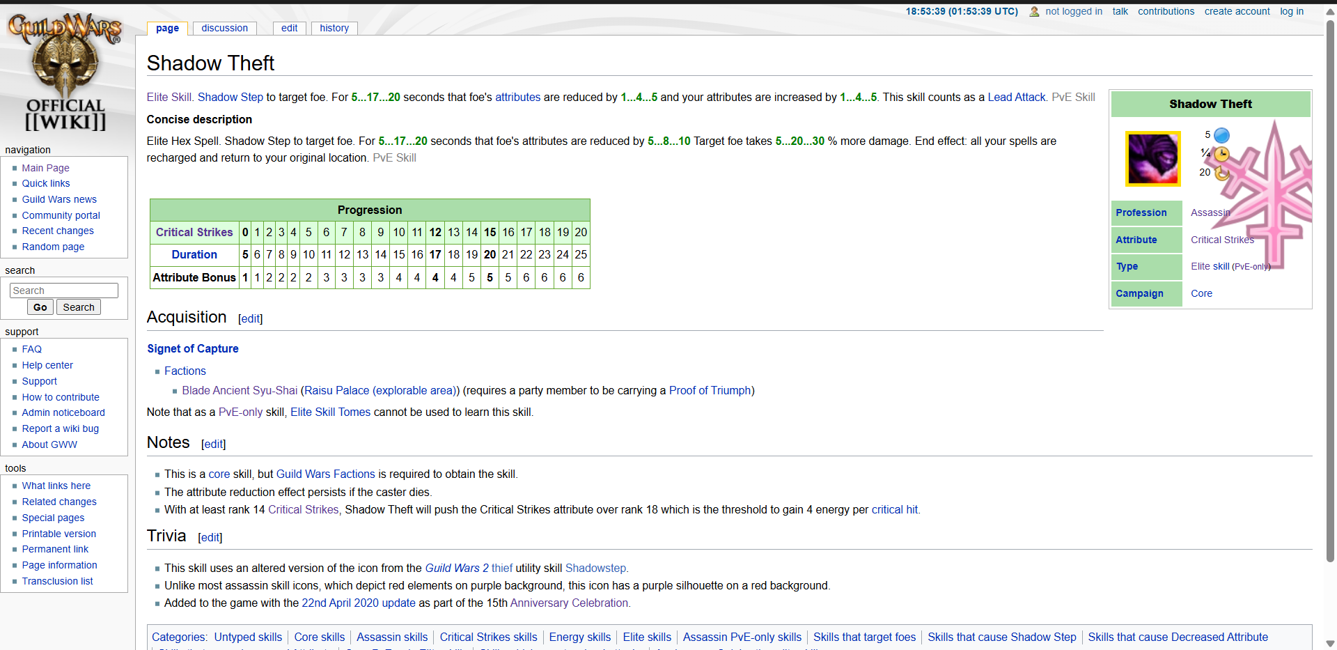The width and height of the screenshot is (1337, 650).
Task: Click What links here
Action: [x=56, y=486]
